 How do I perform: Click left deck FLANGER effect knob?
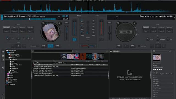[18, 38]
